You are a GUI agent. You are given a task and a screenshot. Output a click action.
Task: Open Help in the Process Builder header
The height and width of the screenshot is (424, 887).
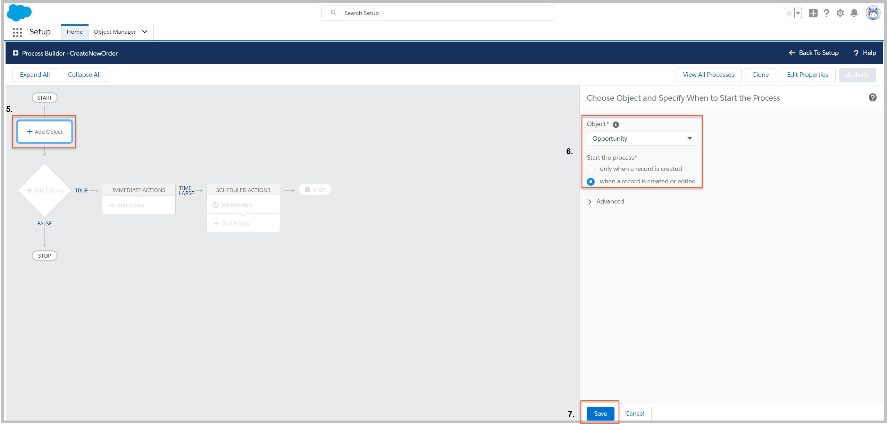coord(865,53)
